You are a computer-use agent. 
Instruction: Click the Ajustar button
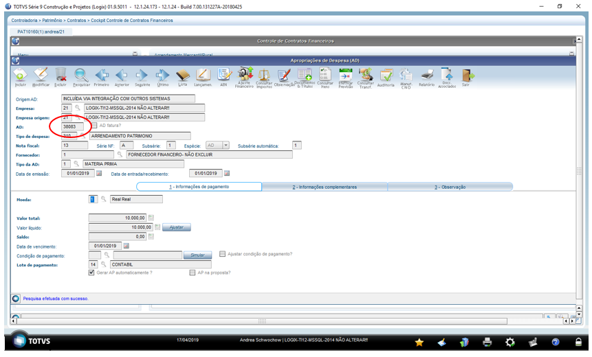(176, 227)
